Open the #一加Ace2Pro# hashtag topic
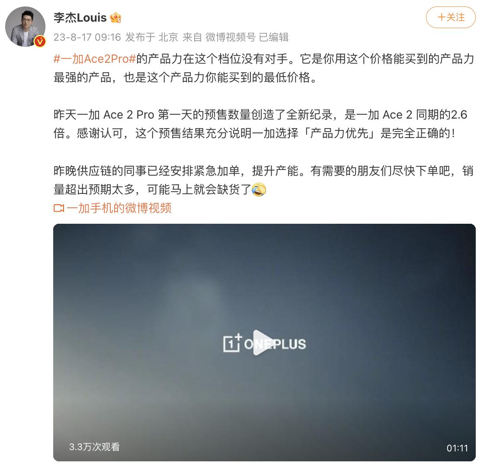This screenshot has height=470, width=487. [95, 59]
